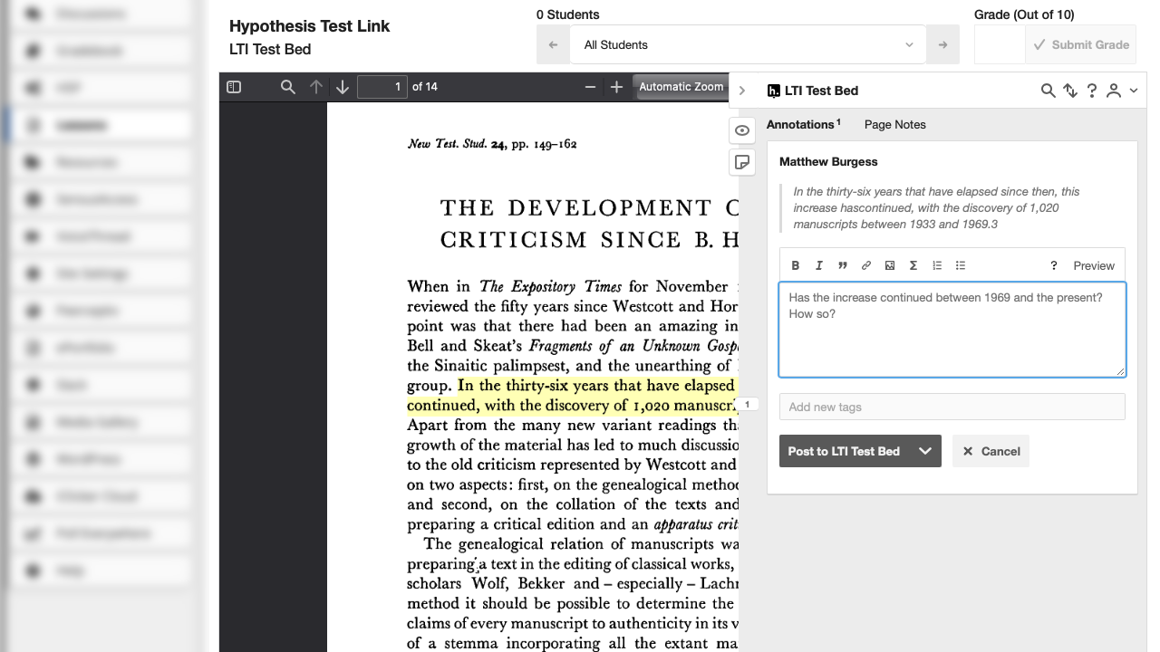Screen dimensions: 1160x652
Task: Insert an image in annotation editor
Action: 890,265
